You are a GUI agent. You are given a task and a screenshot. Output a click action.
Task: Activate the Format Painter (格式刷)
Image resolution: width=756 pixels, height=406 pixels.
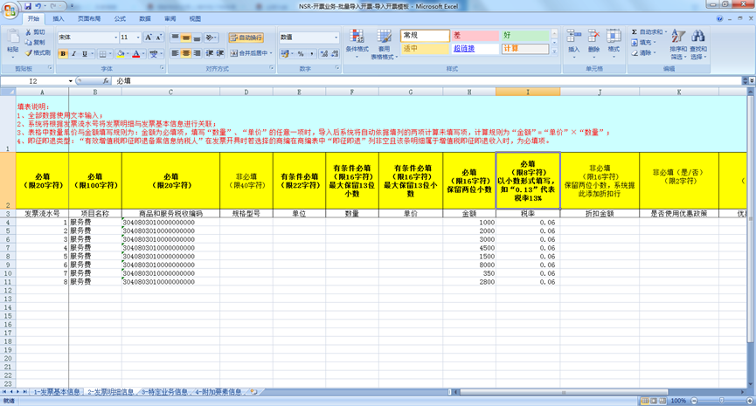pos(38,52)
